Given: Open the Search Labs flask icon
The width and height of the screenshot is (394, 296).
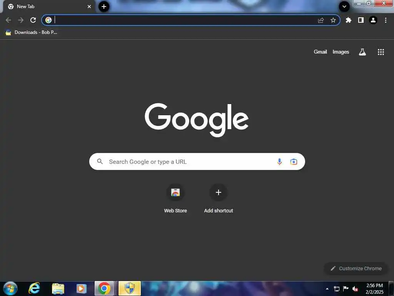Looking at the screenshot, I should [x=362, y=52].
